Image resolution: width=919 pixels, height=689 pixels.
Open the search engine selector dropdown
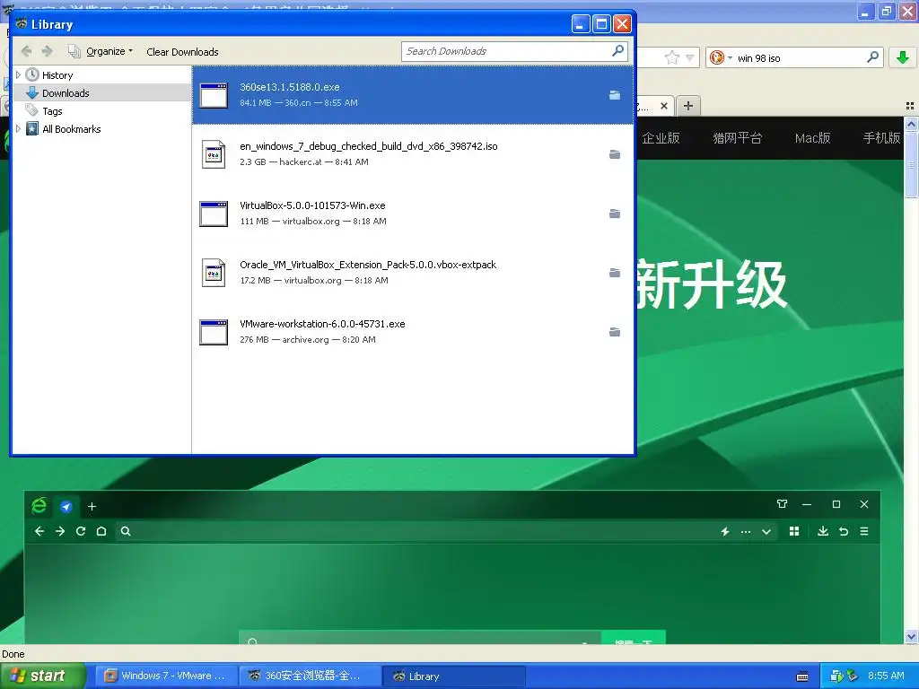coord(721,57)
